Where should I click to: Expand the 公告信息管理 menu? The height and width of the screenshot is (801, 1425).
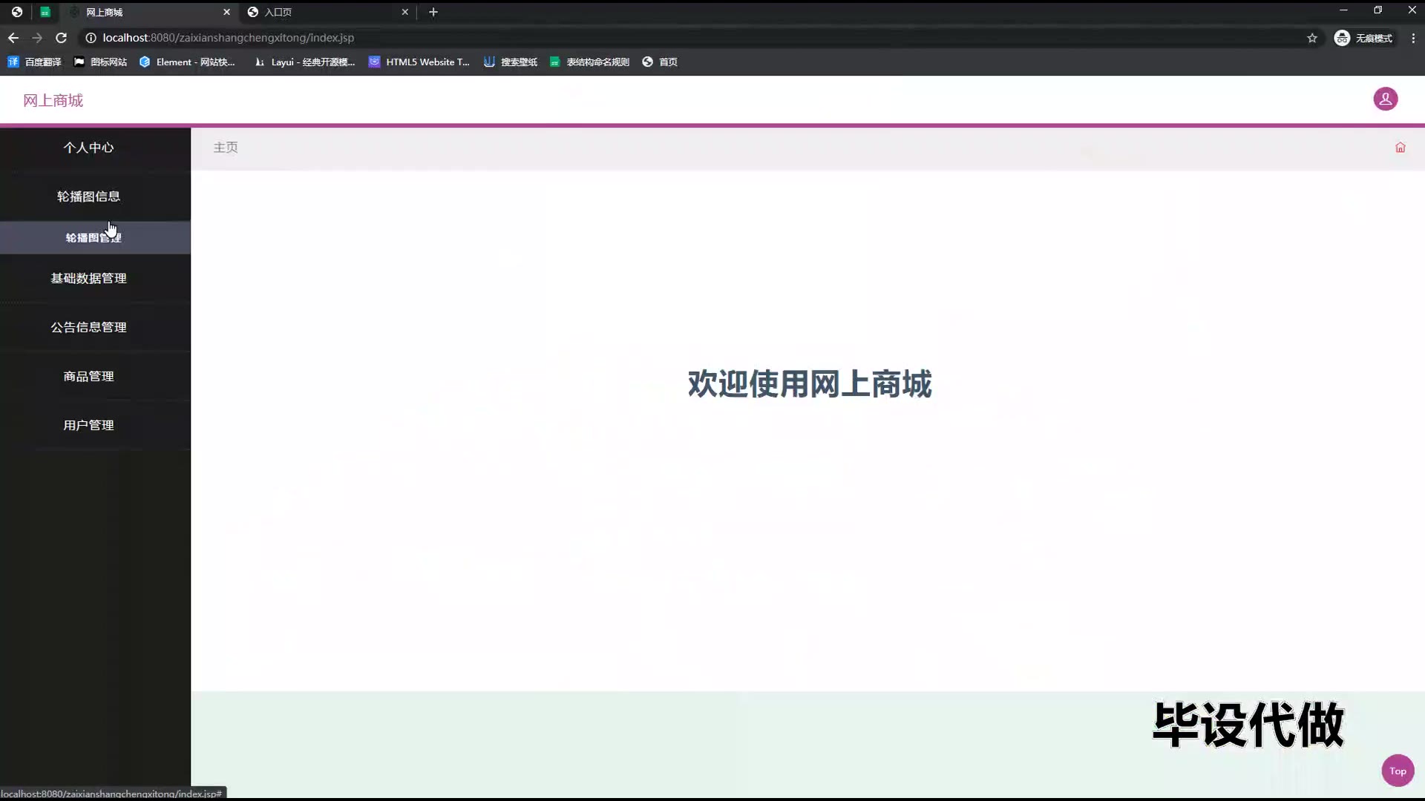click(x=88, y=327)
